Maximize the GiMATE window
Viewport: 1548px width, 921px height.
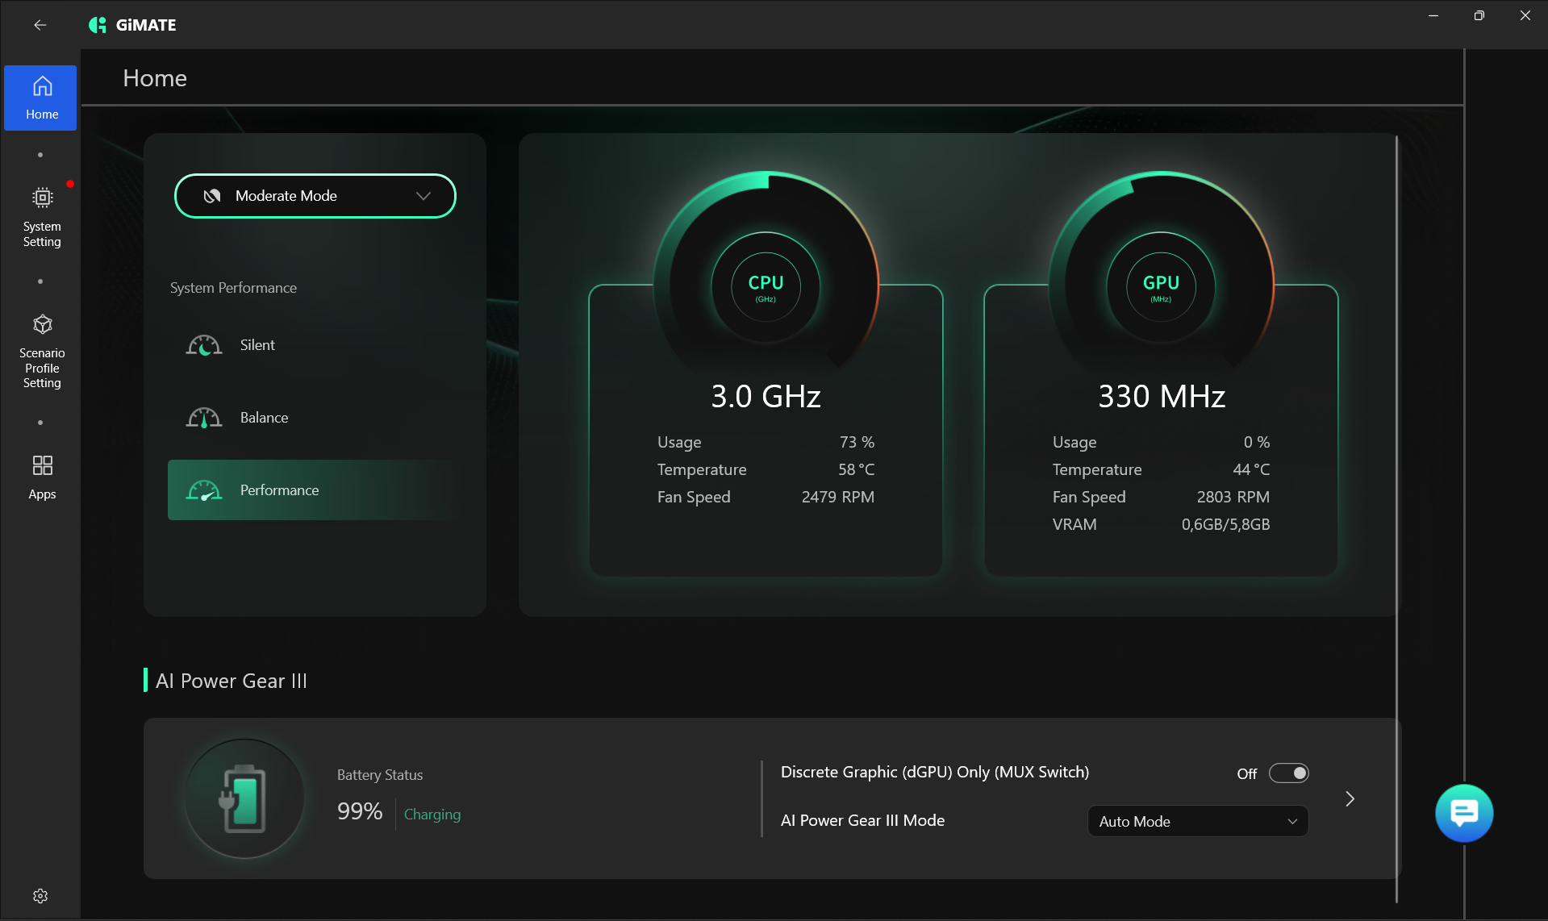1479,15
